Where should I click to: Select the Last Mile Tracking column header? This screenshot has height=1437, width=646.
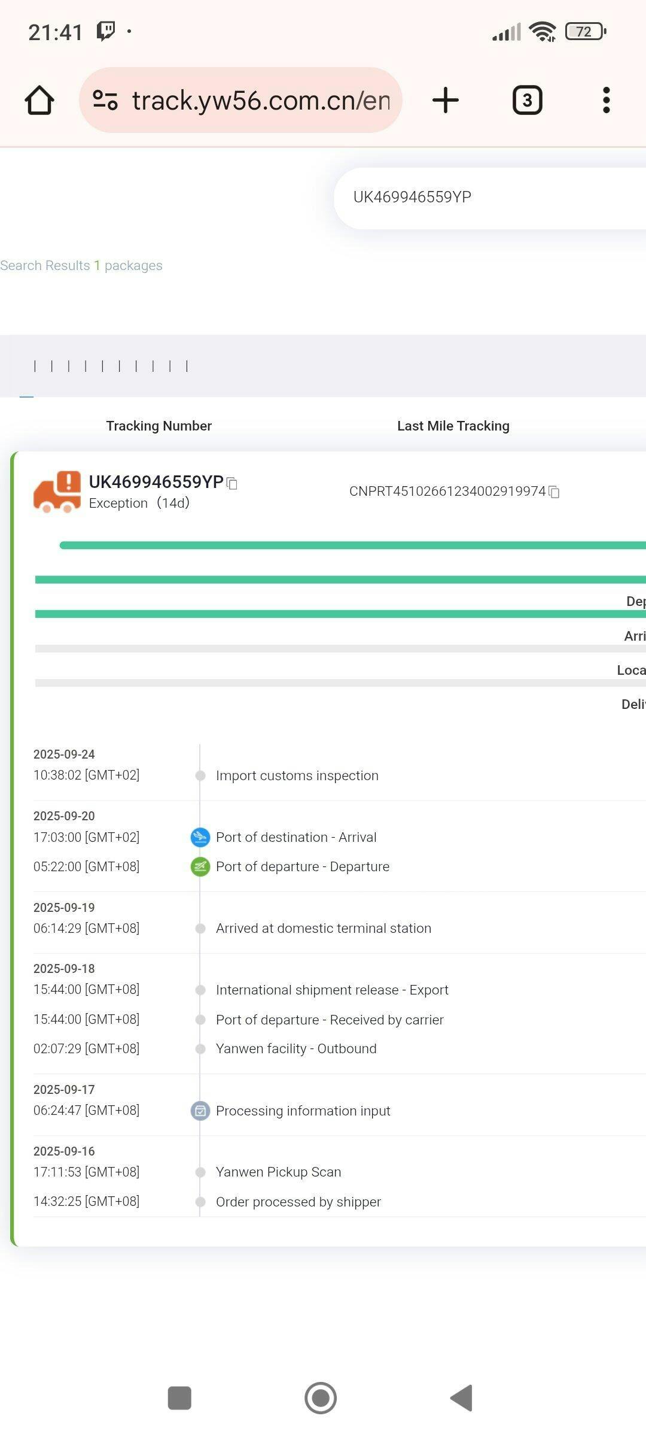point(453,426)
